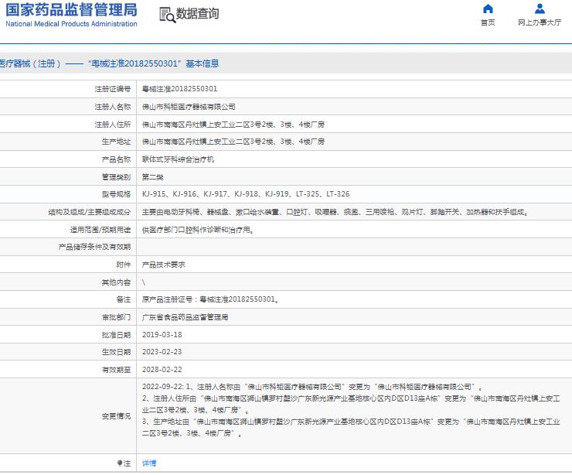This screenshot has height=475, width=572.
Task: Open the 详情 link in the last row
Action: pos(149,463)
